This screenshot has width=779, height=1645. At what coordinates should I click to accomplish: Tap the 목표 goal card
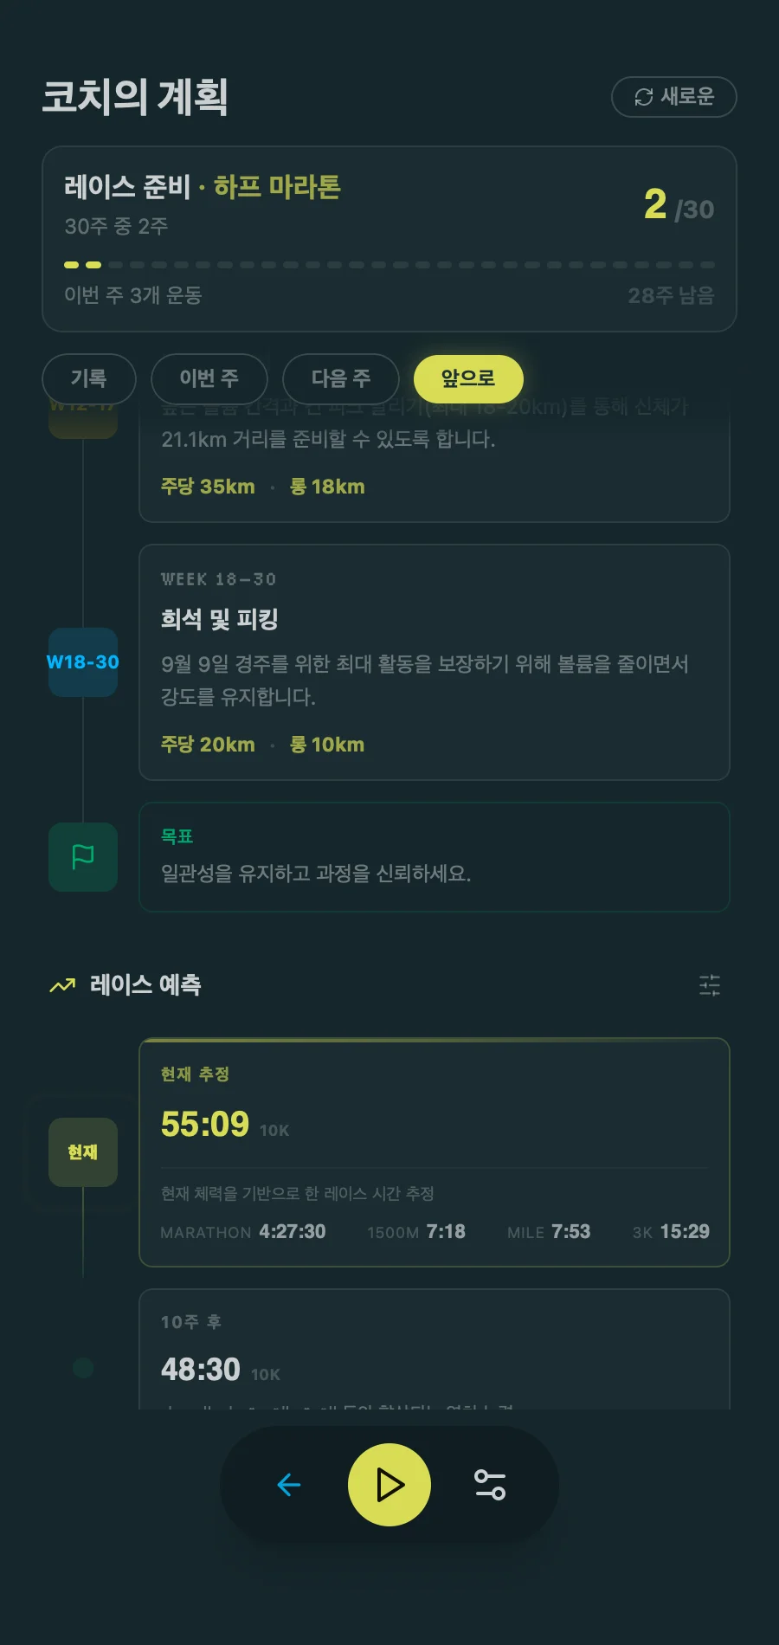(435, 857)
